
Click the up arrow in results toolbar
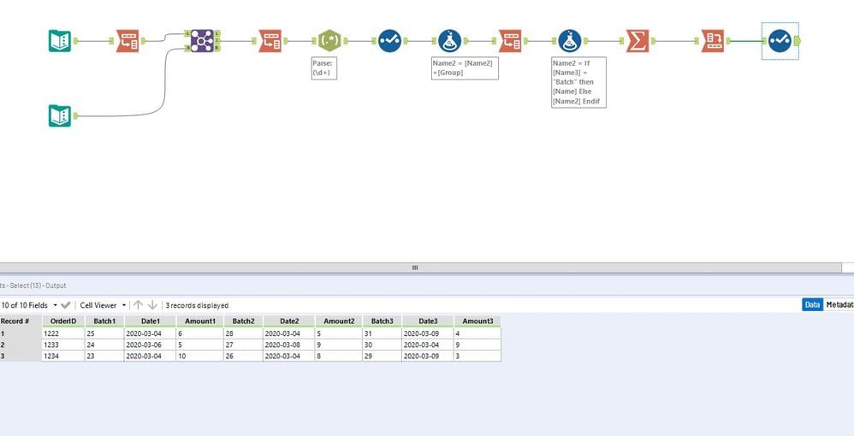[139, 305]
